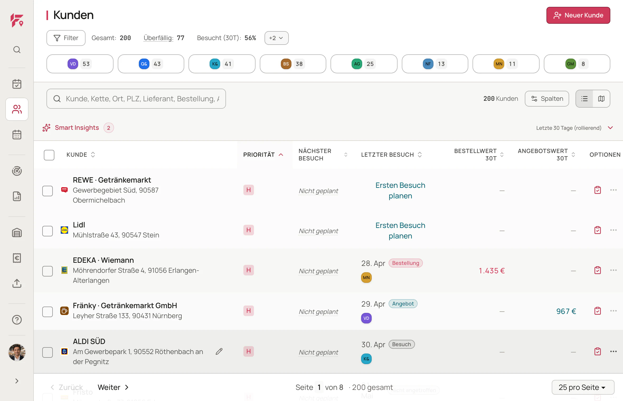This screenshot has height=401, width=623.
Task: Click the app logo in sidebar
Action: tap(17, 21)
